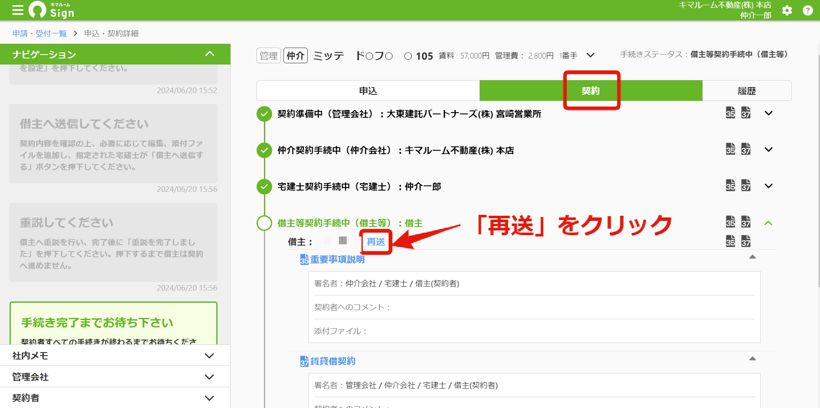Expand the 社内メモ section

click(115, 356)
